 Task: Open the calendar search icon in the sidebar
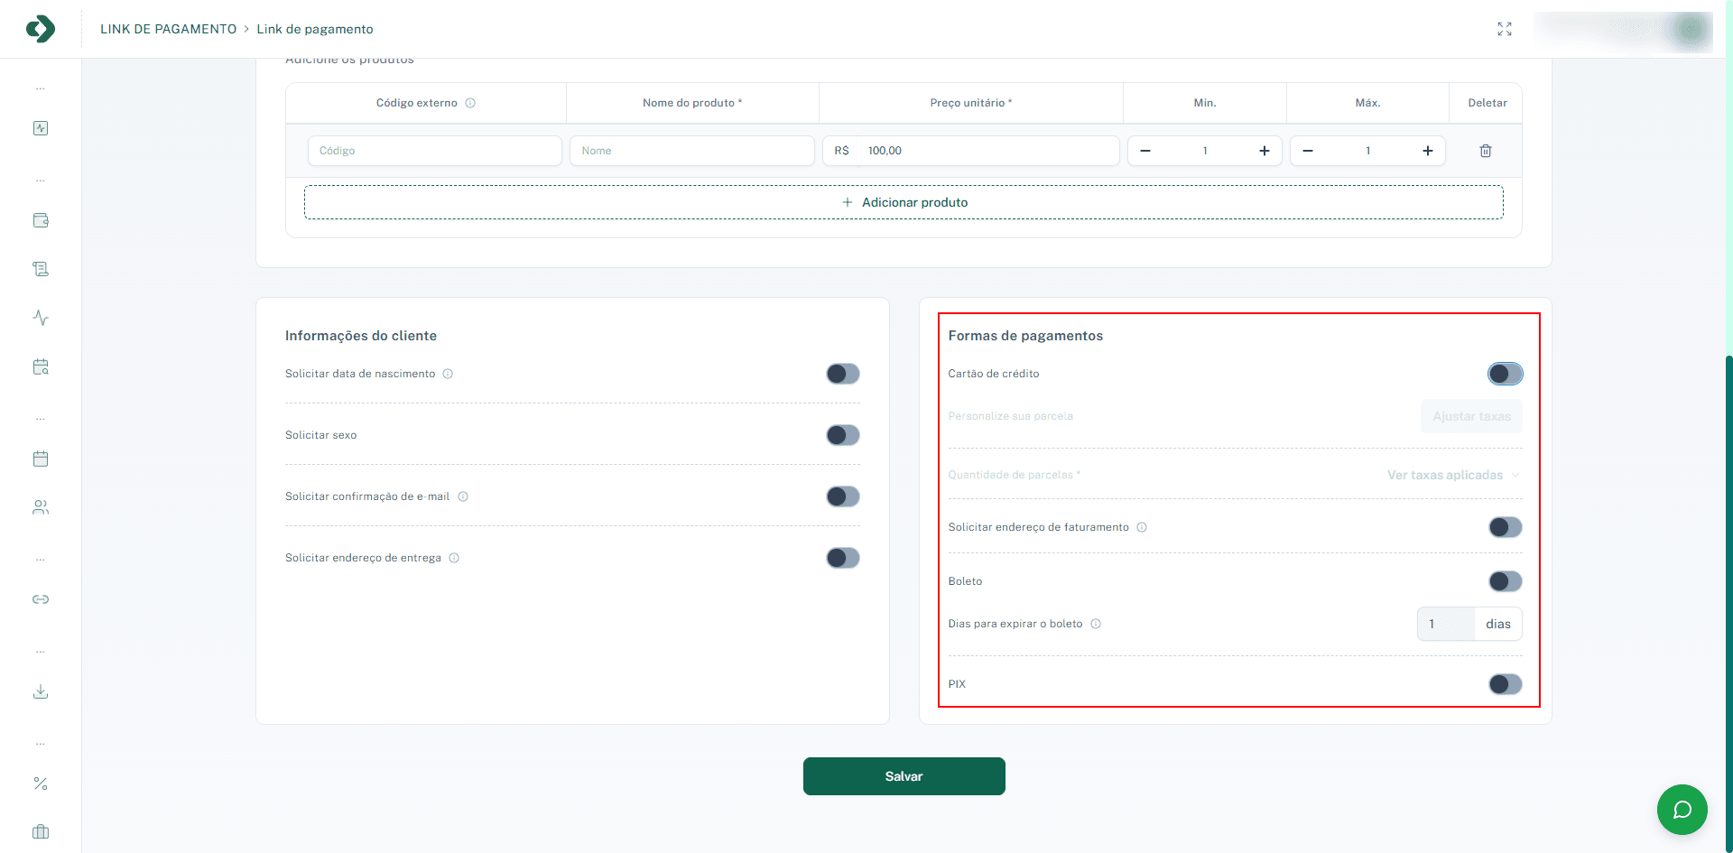(41, 366)
